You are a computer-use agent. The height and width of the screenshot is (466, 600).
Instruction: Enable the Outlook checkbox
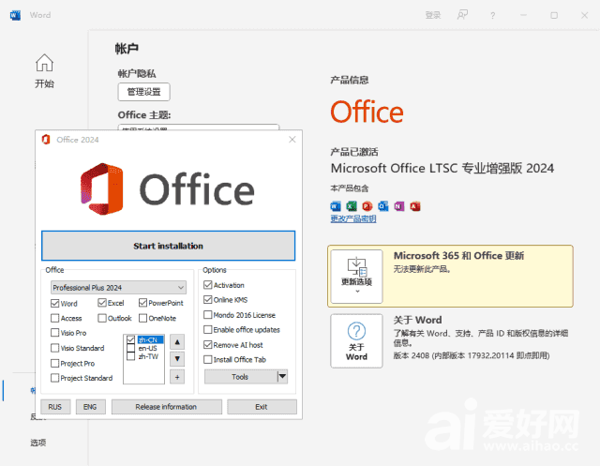102,318
